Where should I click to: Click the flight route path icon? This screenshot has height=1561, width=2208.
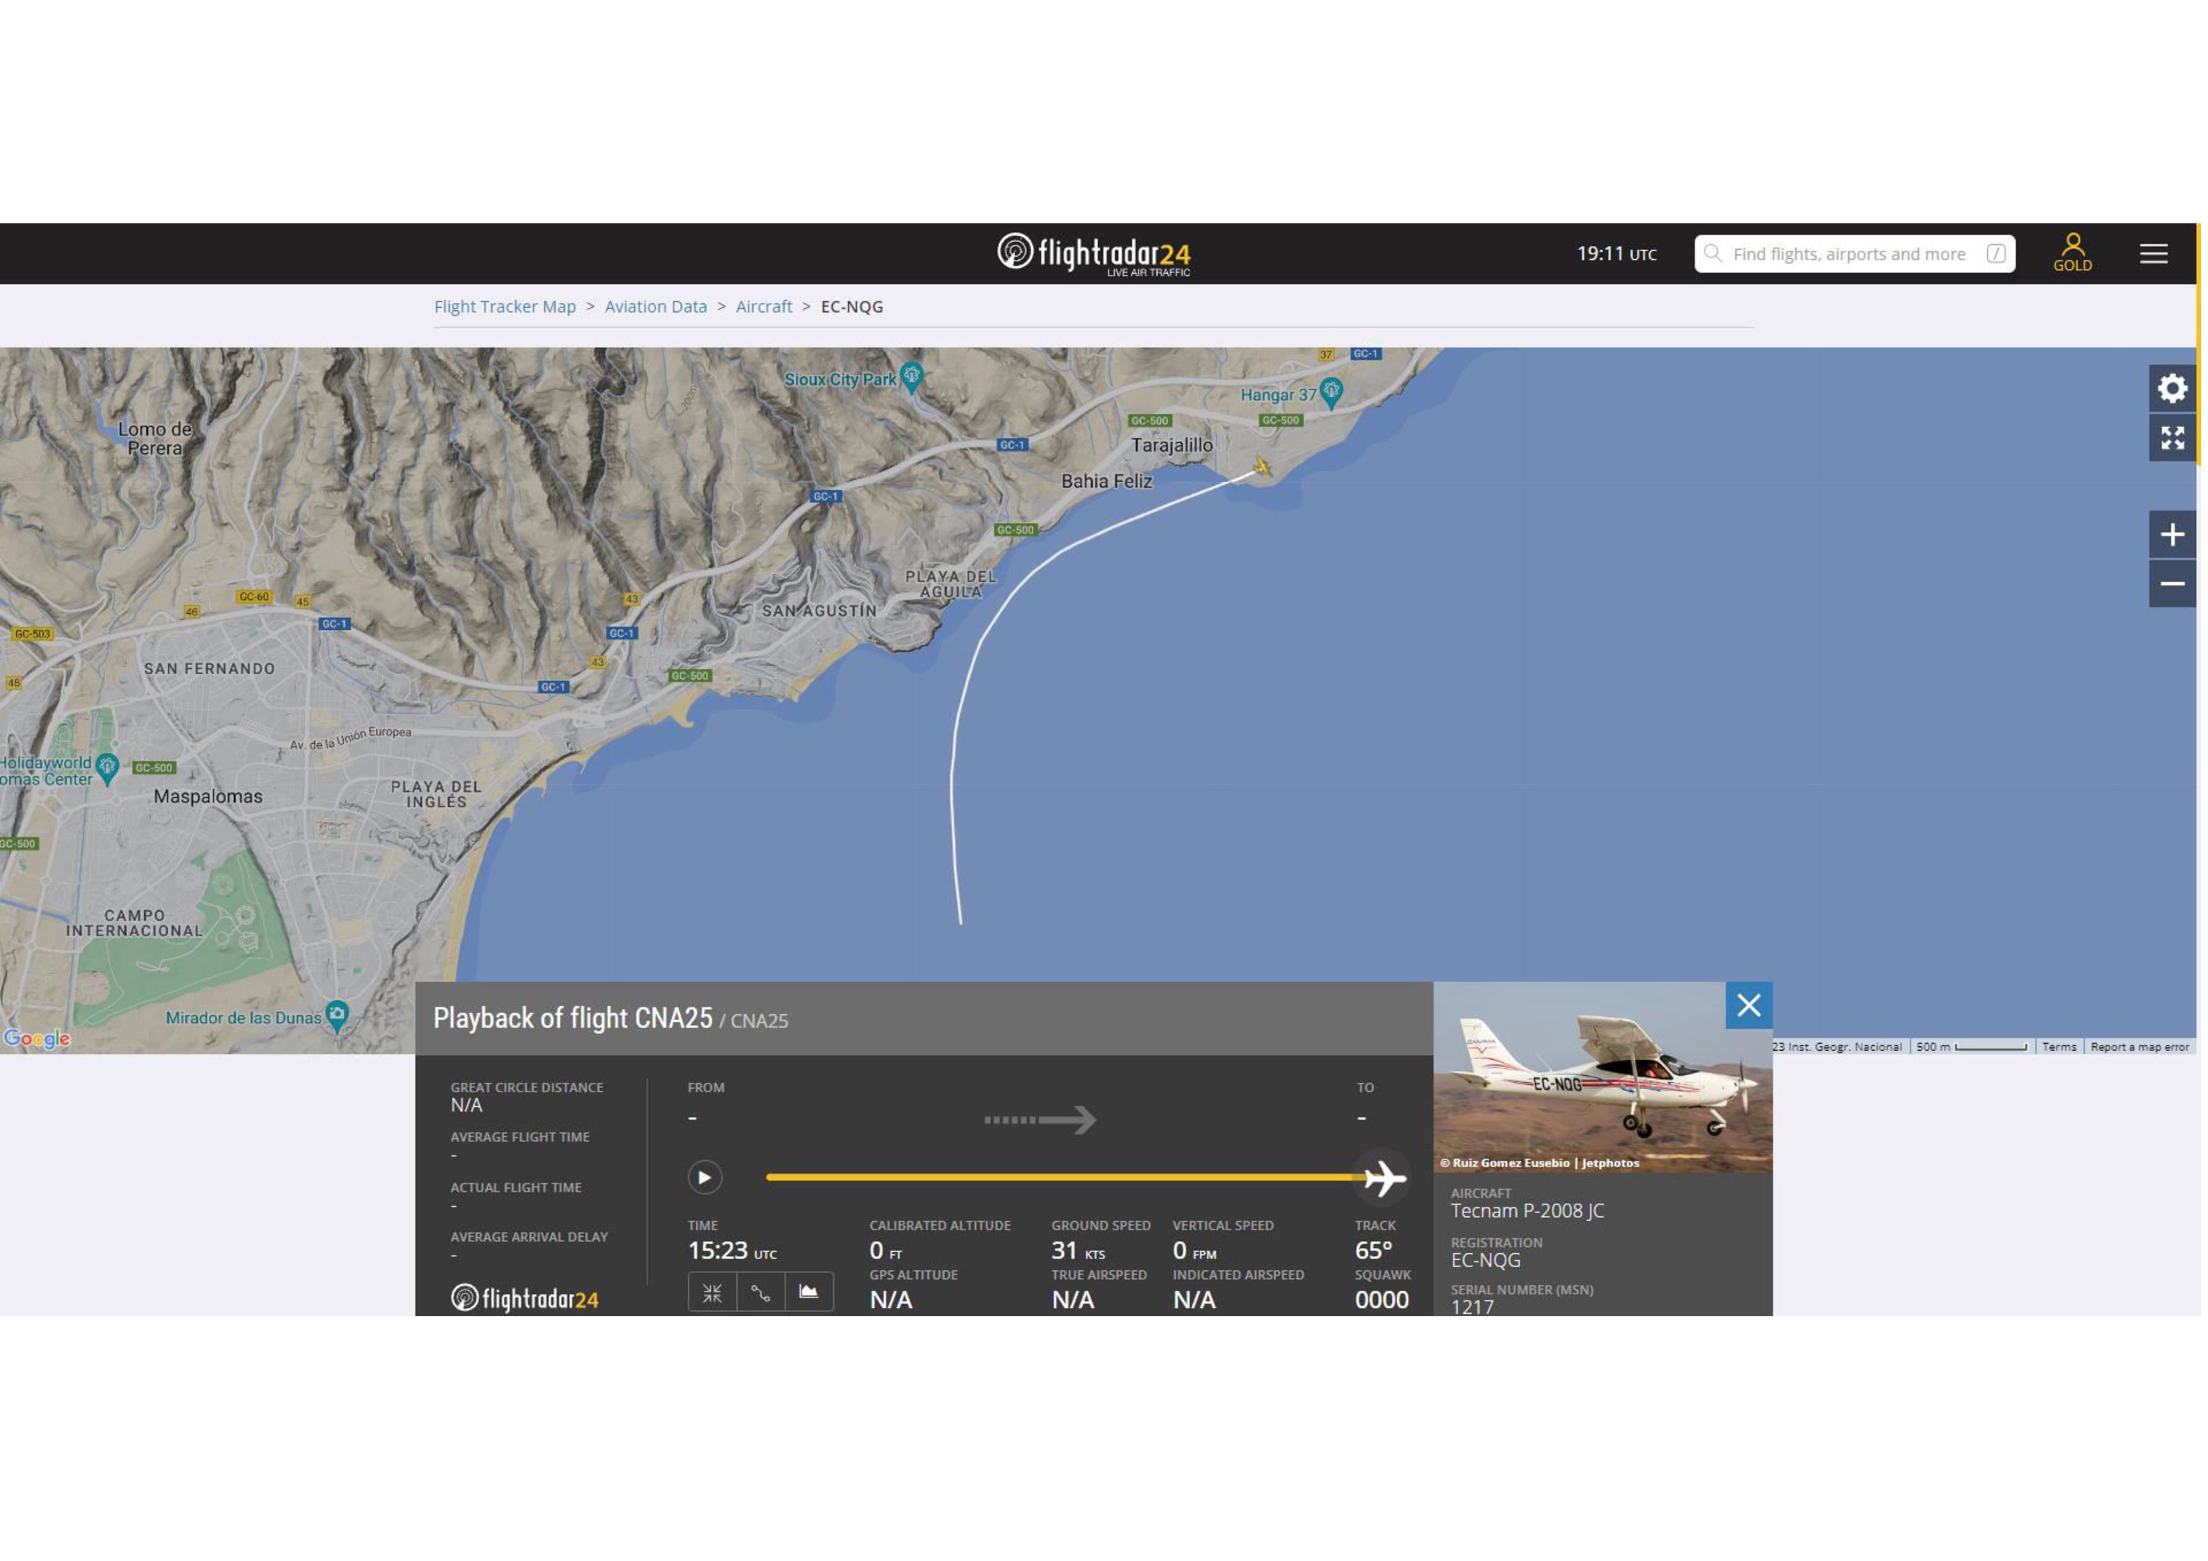(761, 1294)
